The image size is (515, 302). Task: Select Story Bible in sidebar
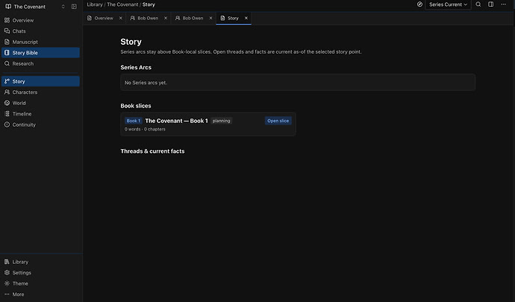coord(40,53)
